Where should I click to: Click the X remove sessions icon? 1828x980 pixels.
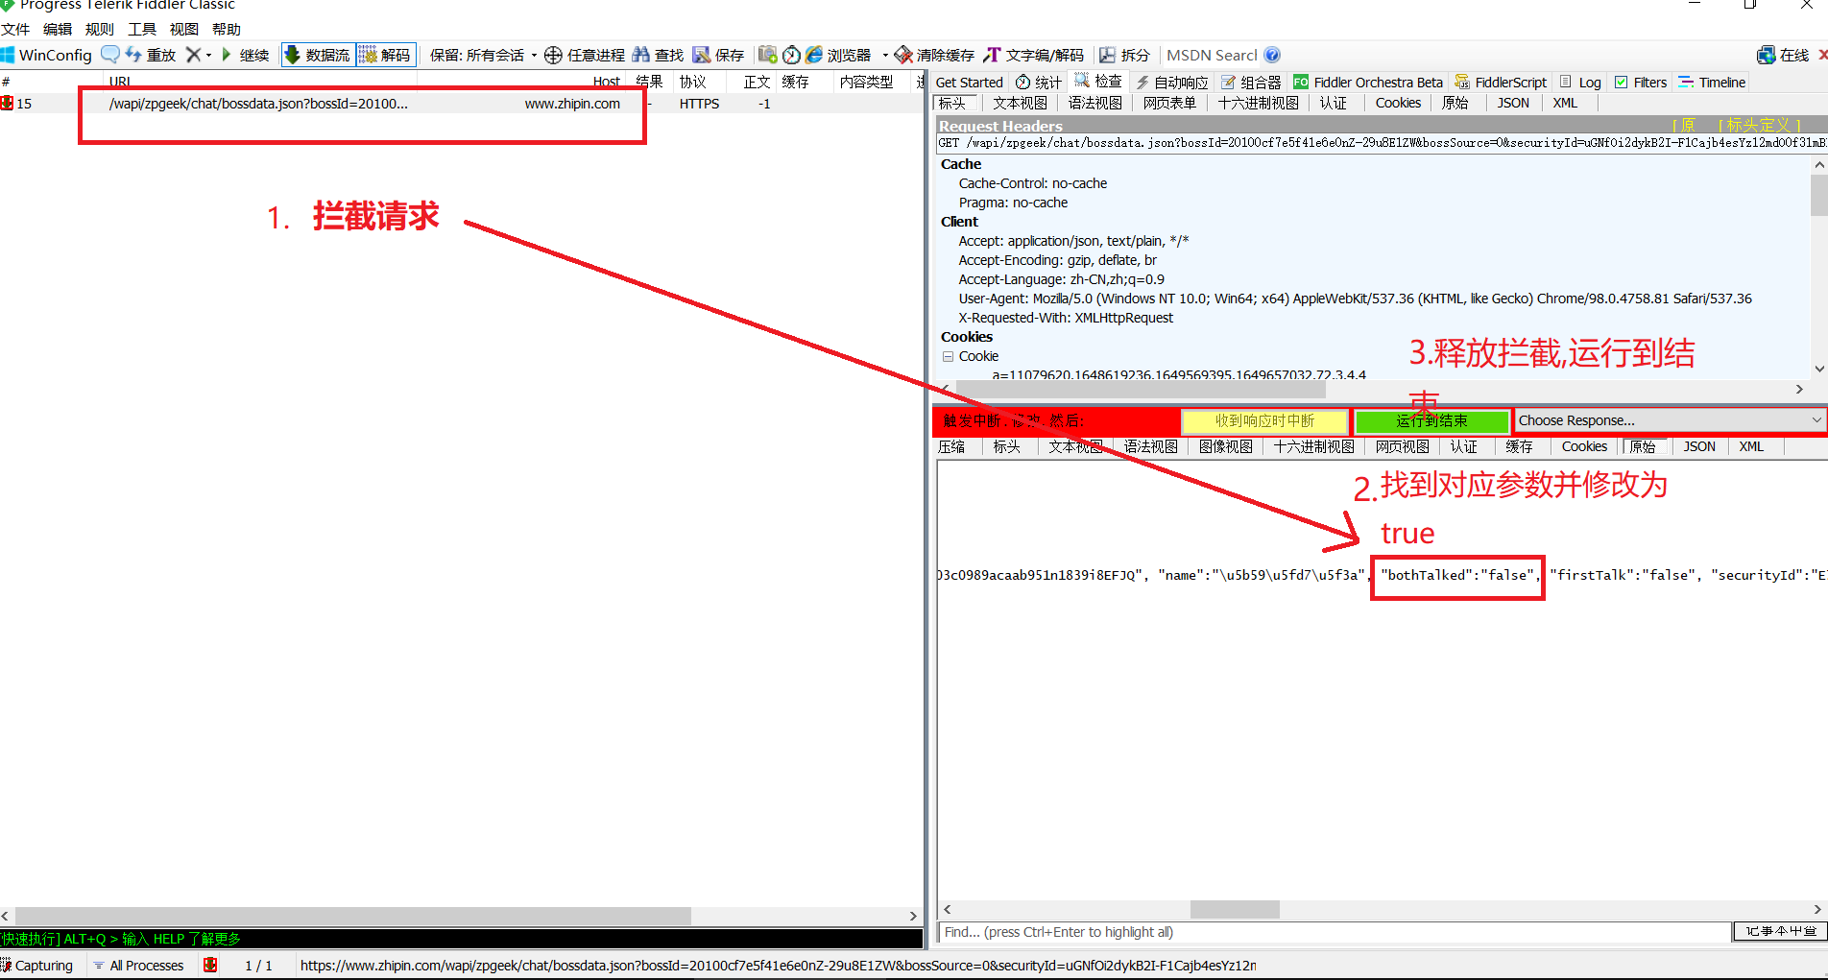coord(194,55)
